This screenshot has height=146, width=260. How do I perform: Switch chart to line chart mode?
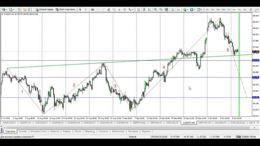pyautogui.click(x=149, y=10)
